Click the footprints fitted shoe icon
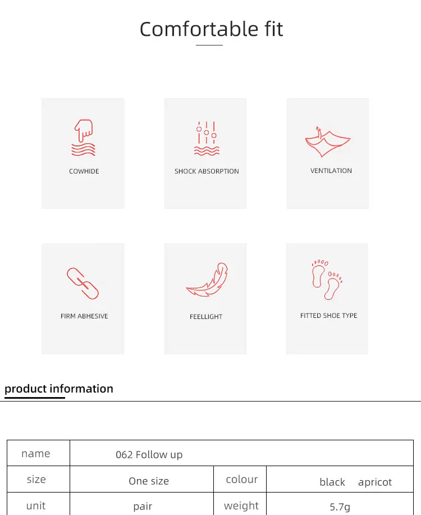Screen dimensions: 421x515 tap(327, 279)
